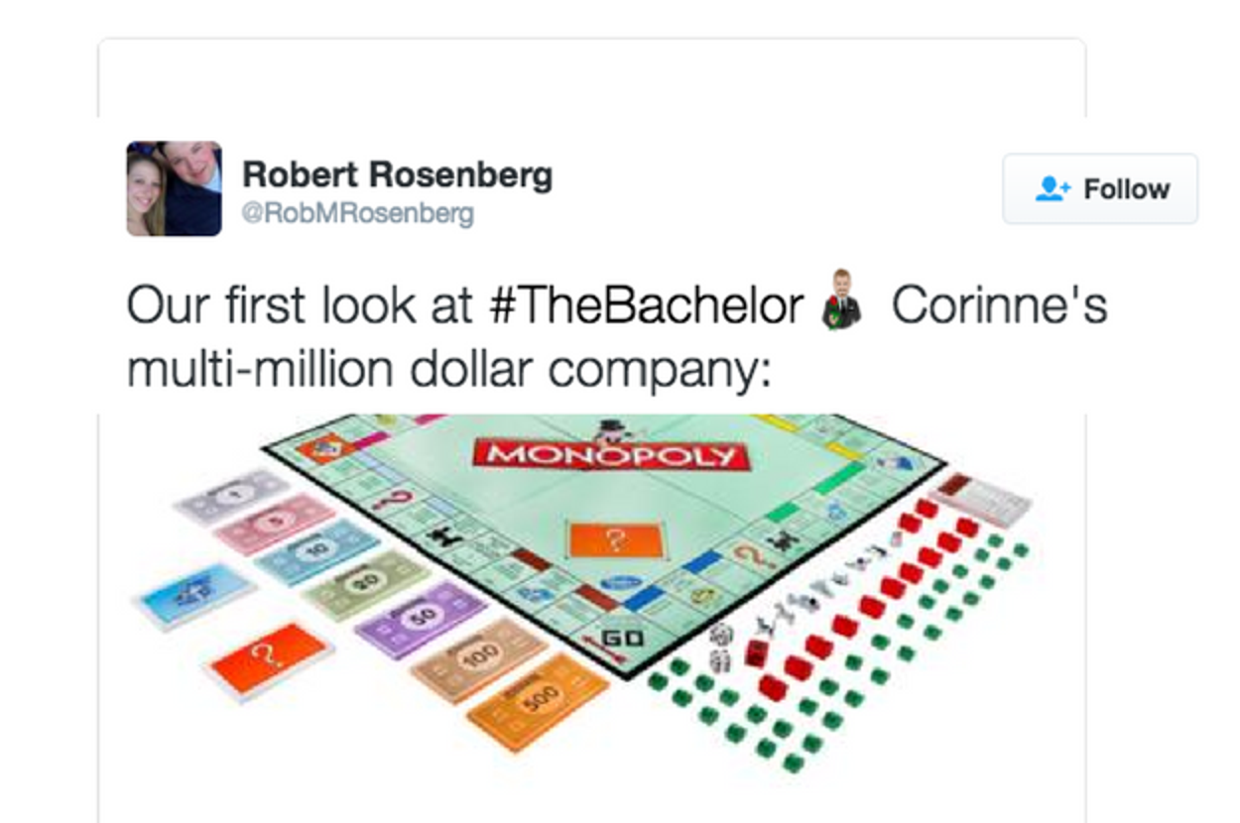The width and height of the screenshot is (1240, 823).
Task: Select the purple 50 money bill
Action: pos(421,618)
